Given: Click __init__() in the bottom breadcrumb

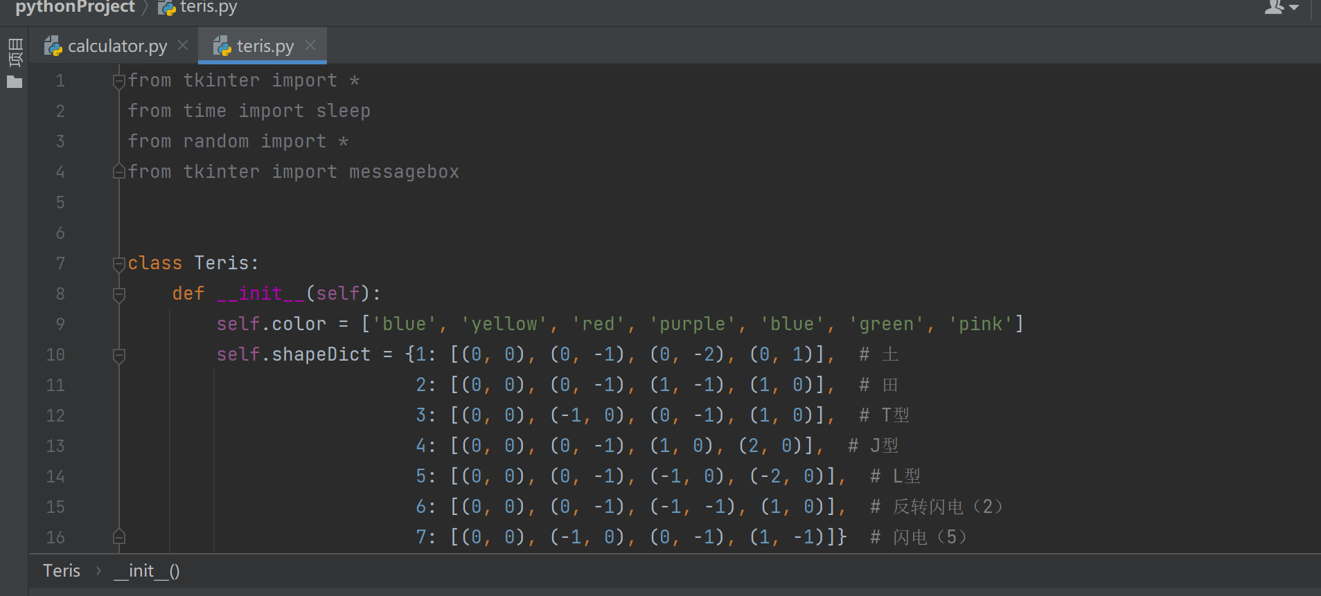Looking at the screenshot, I should 146,571.
